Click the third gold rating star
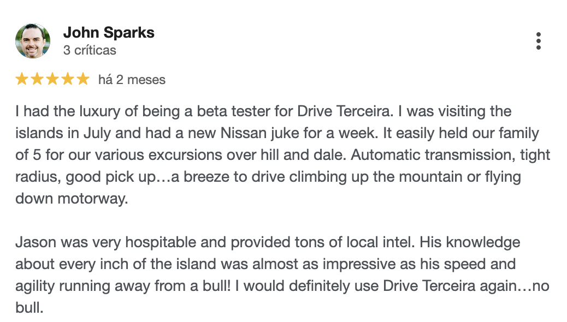 [52, 80]
